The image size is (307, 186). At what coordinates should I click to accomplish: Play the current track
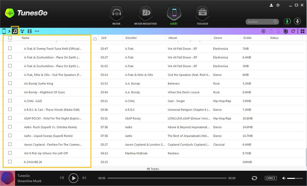(73, 178)
